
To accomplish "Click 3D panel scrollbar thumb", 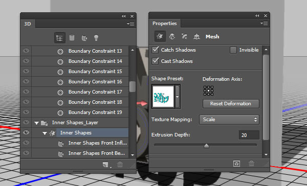I will (x=133, y=87).
